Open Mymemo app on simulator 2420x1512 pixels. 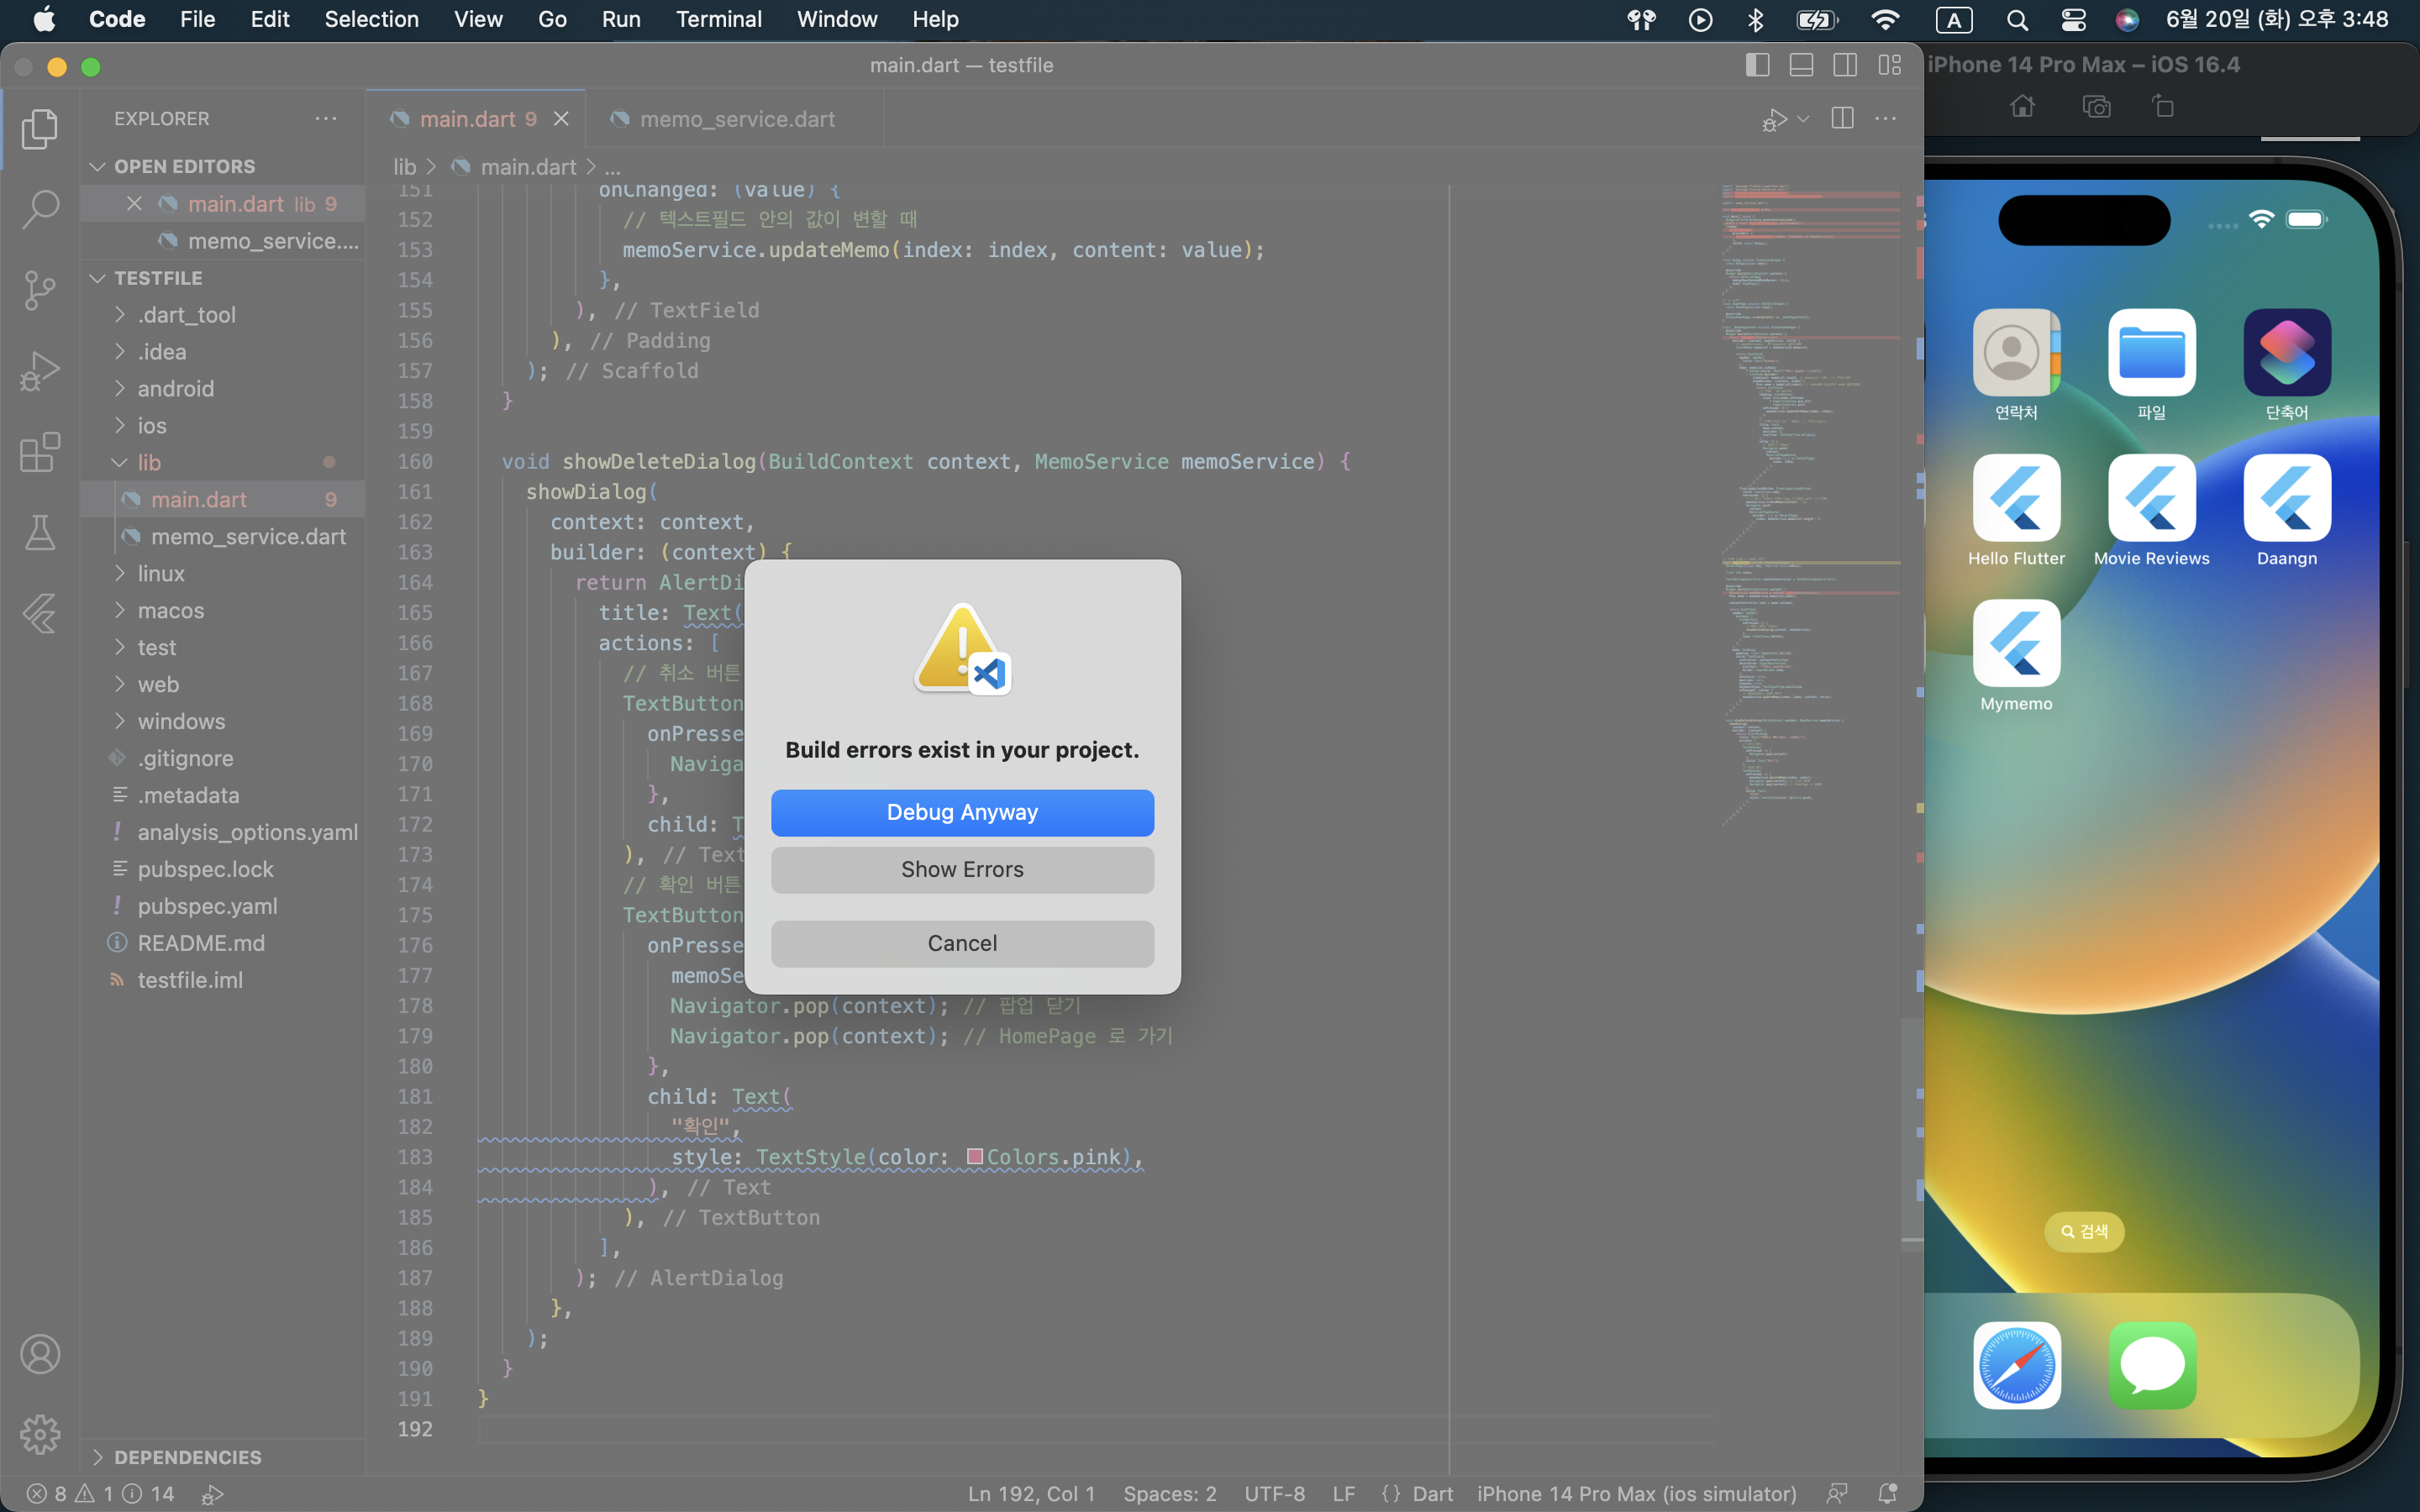(x=2016, y=643)
